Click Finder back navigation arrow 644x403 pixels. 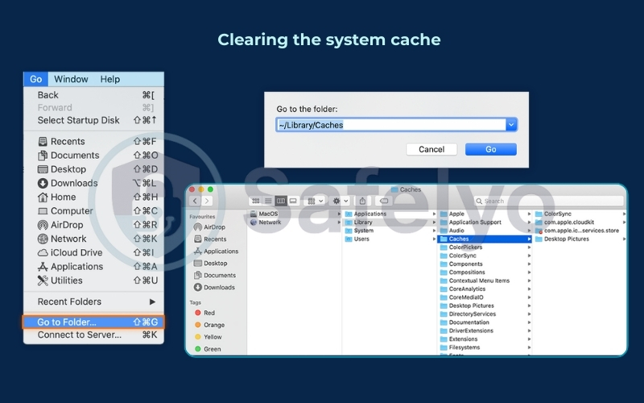[195, 201]
